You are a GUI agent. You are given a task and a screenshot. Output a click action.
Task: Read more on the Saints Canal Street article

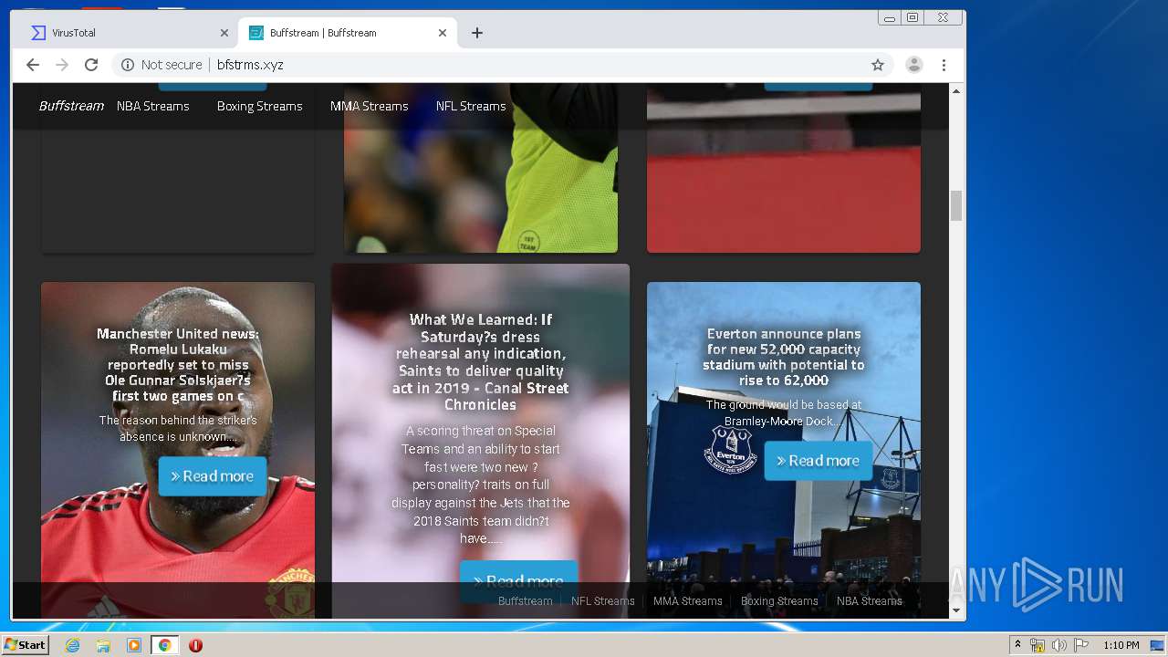[x=519, y=581]
